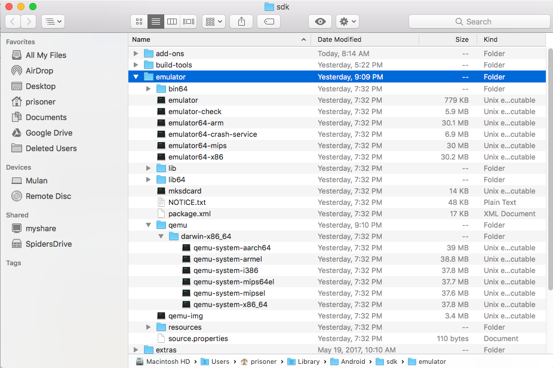
Task: Select the emulator64-mips file
Action: pos(337,145)
